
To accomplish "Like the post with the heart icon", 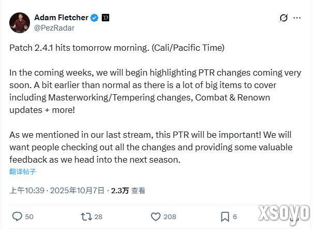I will [156, 217].
